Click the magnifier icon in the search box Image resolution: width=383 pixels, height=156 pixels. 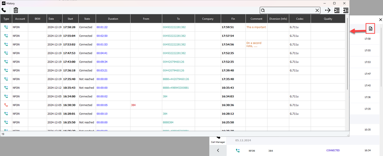263,10
